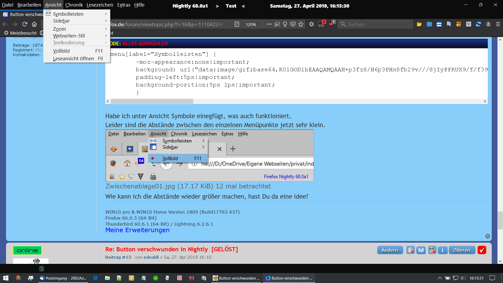Open the hamburger application menu
The width and height of the screenshot is (503, 283).
pyautogui.click(x=498, y=24)
